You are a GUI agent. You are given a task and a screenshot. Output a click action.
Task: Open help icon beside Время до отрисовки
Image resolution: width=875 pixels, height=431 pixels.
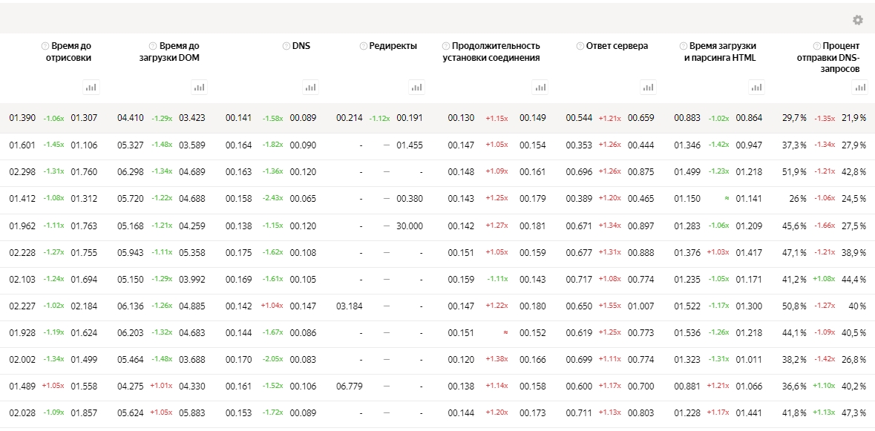(45, 46)
